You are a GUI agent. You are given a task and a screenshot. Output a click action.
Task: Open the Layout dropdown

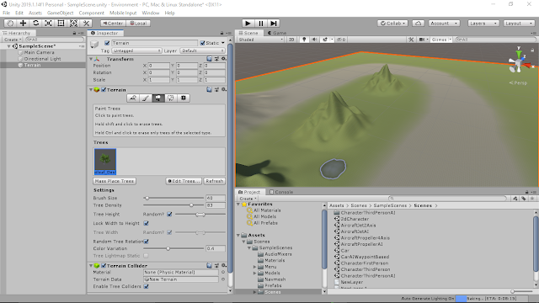519,24
